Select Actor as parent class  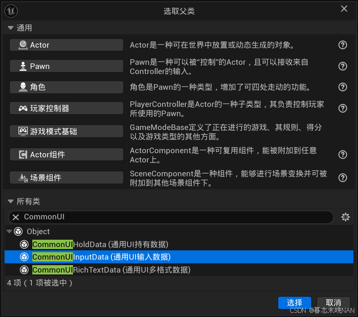tap(67, 45)
